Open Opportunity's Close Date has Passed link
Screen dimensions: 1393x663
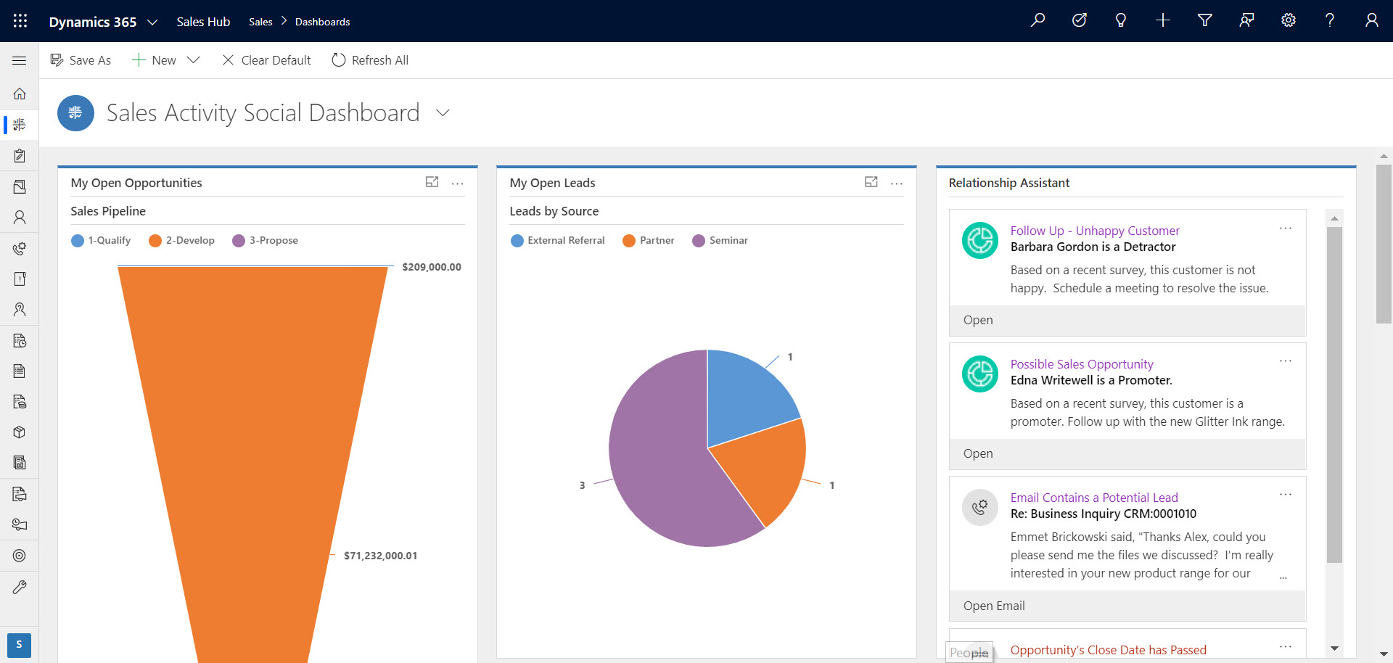[x=1109, y=650]
